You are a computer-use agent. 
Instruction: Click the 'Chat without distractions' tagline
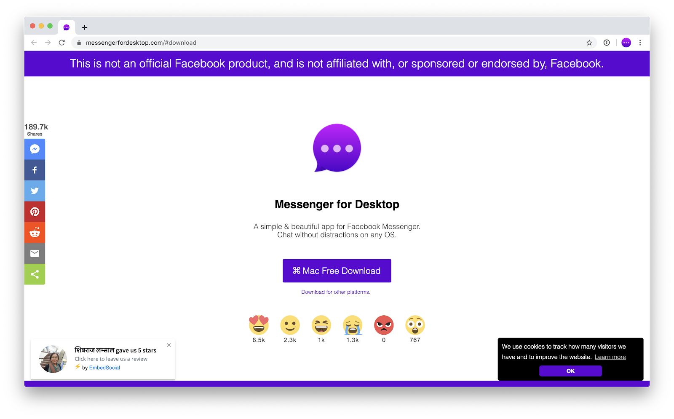coord(337,235)
